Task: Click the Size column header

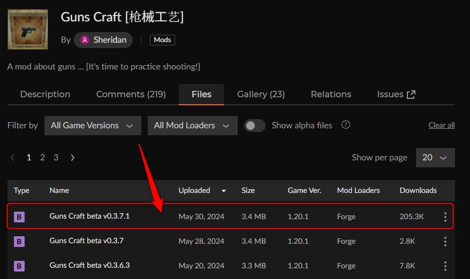Action: click(248, 190)
